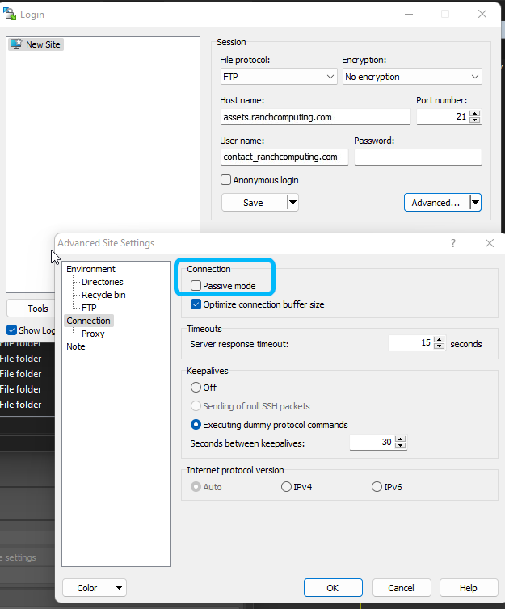
Task: Expand the Advanced button dropdown arrow
Action: 475,203
